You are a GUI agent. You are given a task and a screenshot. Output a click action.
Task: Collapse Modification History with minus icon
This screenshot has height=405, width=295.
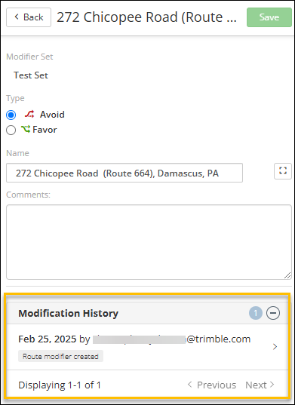(x=273, y=313)
